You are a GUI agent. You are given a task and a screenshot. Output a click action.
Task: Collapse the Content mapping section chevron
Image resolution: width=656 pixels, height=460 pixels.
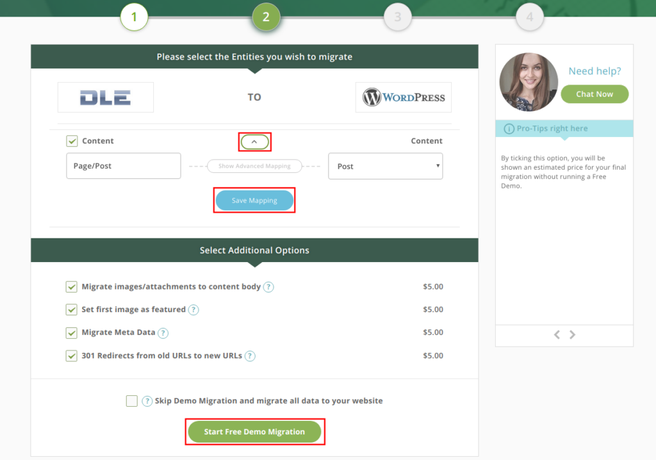point(254,142)
